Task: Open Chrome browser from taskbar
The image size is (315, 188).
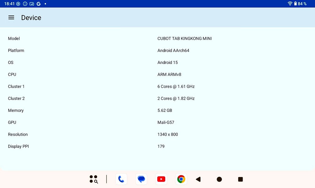Action: click(x=181, y=179)
